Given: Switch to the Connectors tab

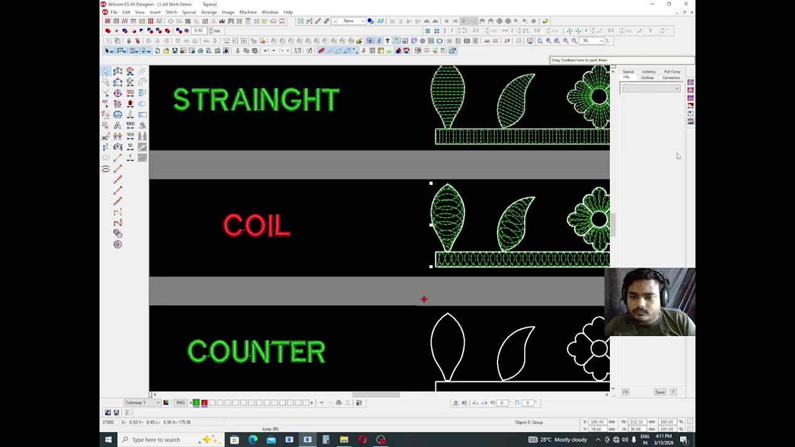Looking at the screenshot, I should pos(671,78).
